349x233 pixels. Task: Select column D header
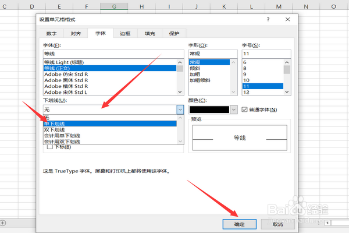(x=32, y=6)
